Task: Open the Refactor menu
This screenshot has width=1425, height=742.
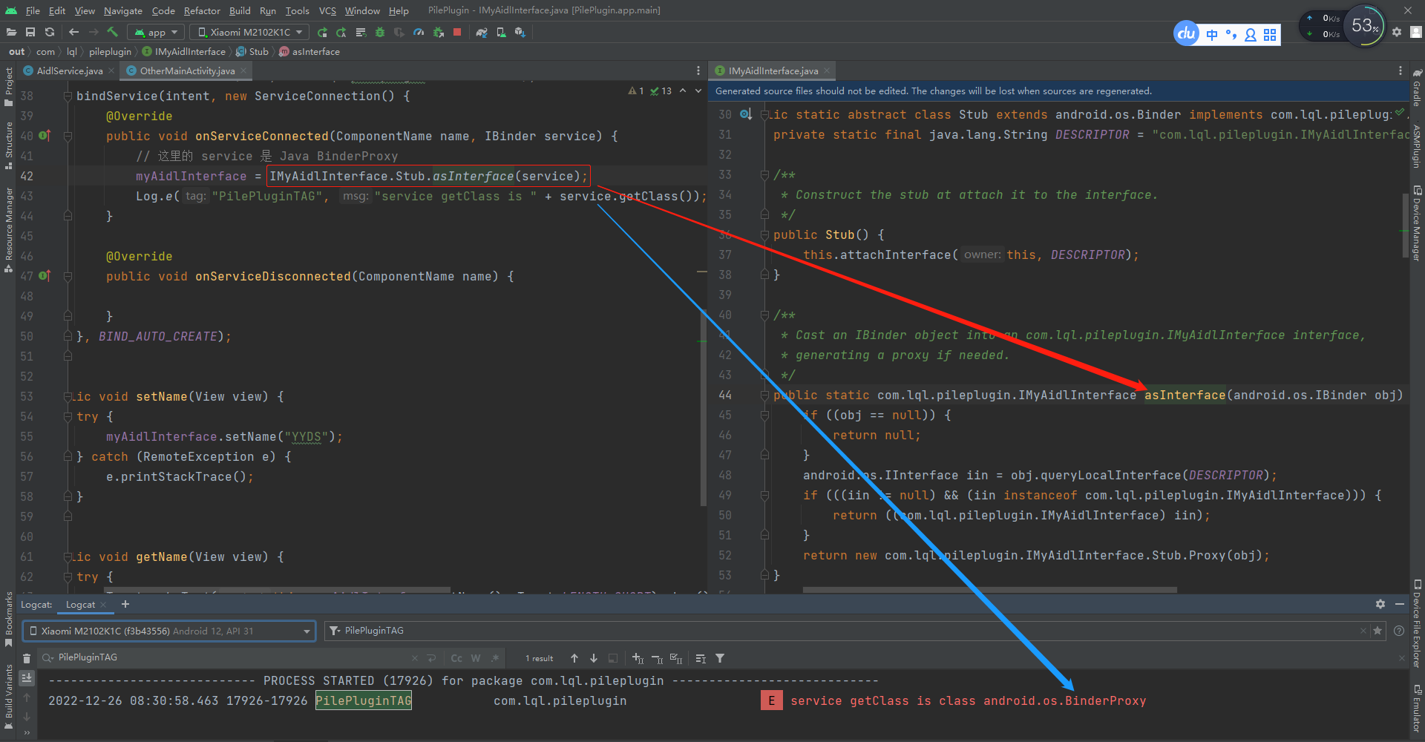Action: coord(202,10)
